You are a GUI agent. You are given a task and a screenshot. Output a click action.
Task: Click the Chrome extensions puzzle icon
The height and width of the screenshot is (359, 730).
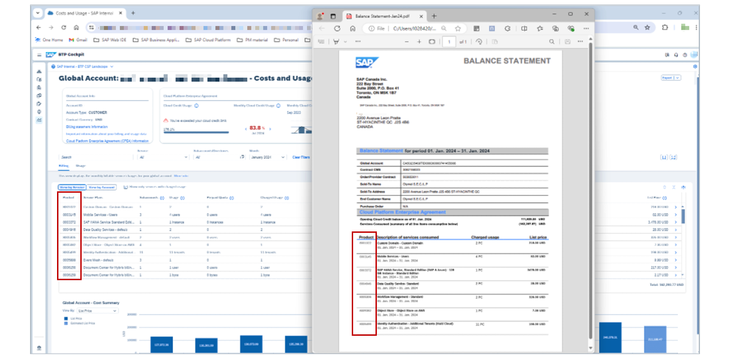665,27
